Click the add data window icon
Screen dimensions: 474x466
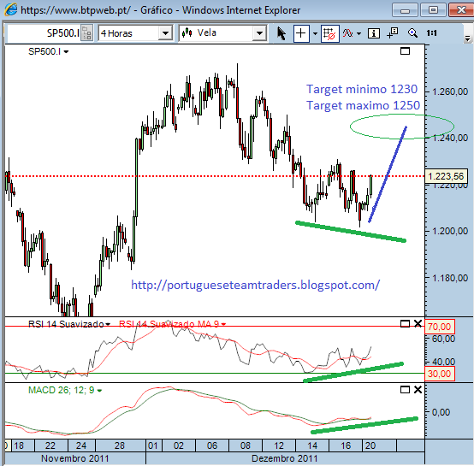[x=393, y=32]
